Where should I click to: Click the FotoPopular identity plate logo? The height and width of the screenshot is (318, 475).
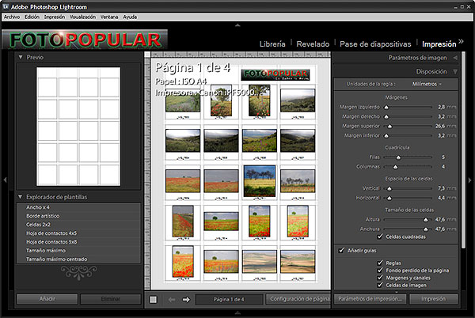(x=85, y=40)
